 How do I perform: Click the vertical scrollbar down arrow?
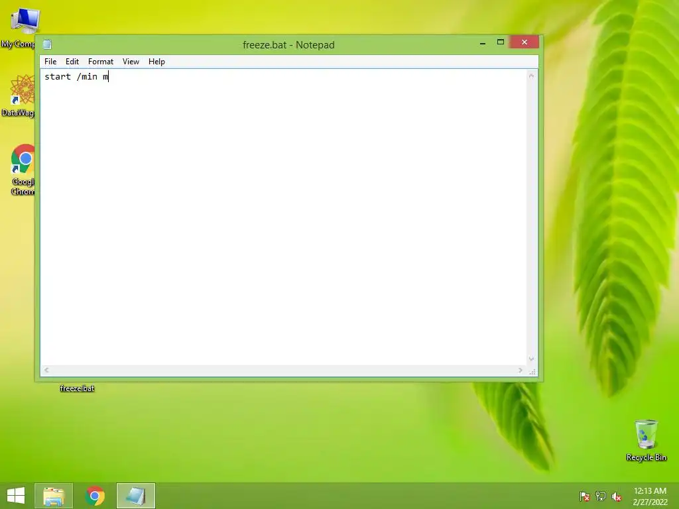531,359
